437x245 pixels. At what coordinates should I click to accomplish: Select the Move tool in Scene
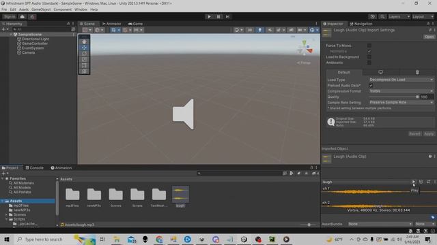[x=84, y=48]
